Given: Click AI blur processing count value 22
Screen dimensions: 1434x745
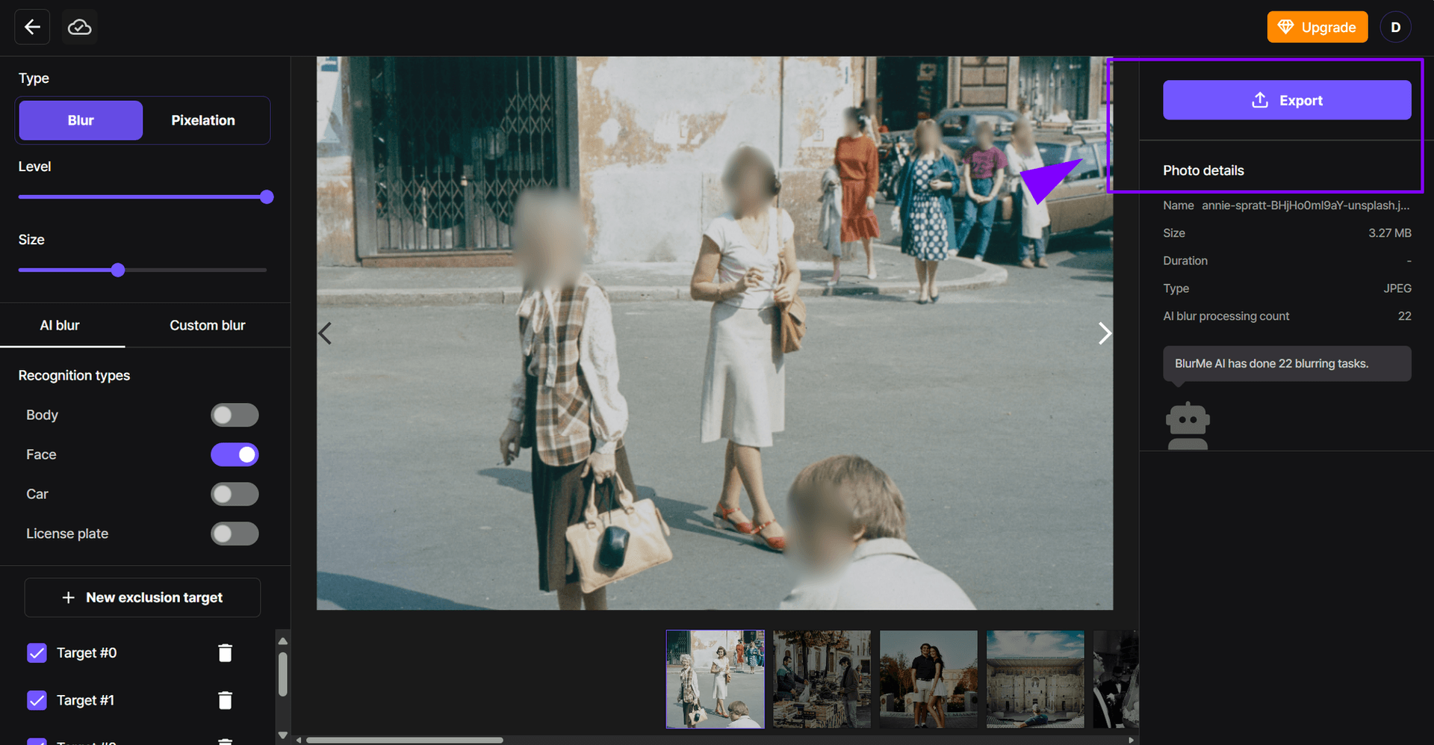Looking at the screenshot, I should click(x=1404, y=315).
